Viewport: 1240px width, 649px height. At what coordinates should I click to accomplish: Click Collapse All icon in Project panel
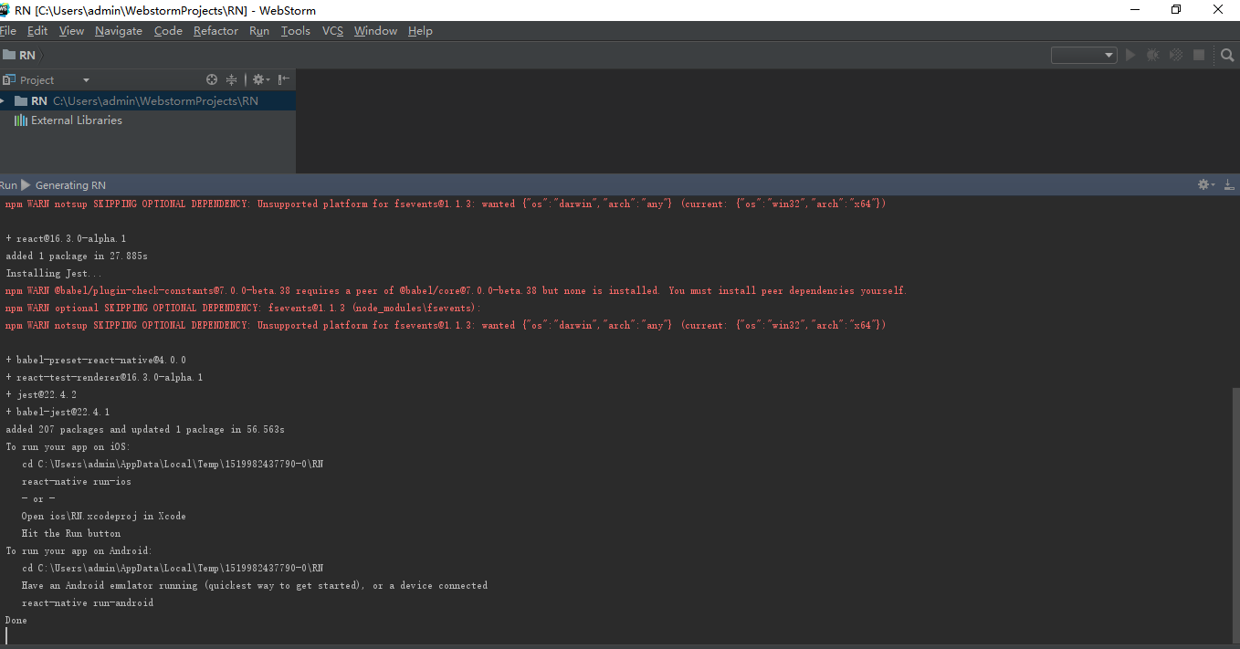click(x=231, y=79)
